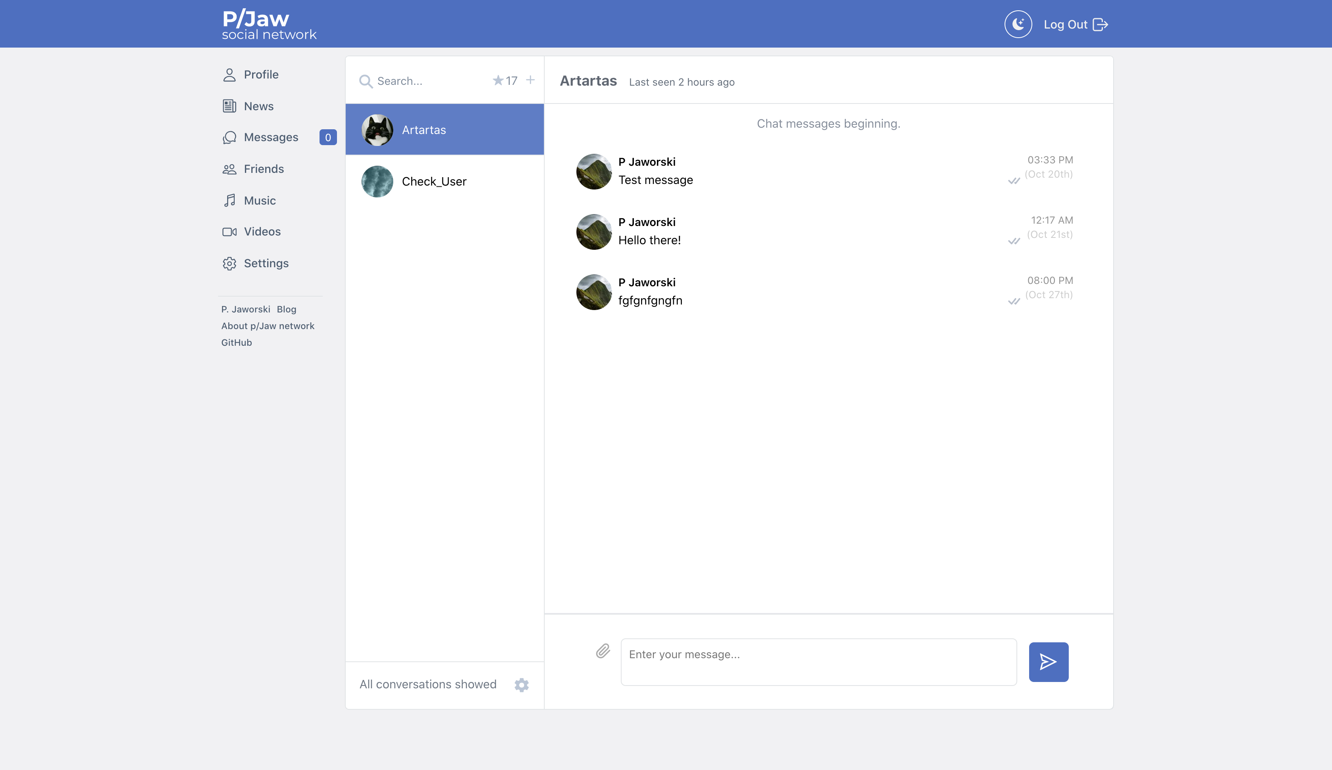The image size is (1332, 770).
Task: Click the Settings gear icon in sidebar
Action: (x=230, y=263)
